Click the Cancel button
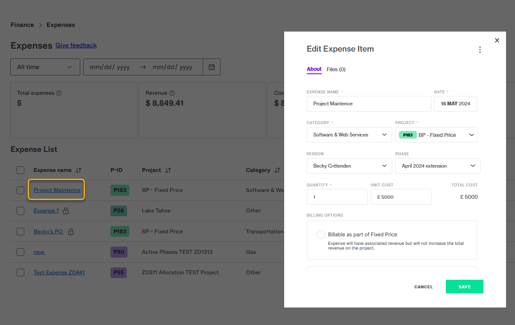The image size is (515, 325). [x=423, y=287]
